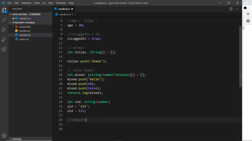Open the Edit menu
The image size is (252, 141).
16,3
